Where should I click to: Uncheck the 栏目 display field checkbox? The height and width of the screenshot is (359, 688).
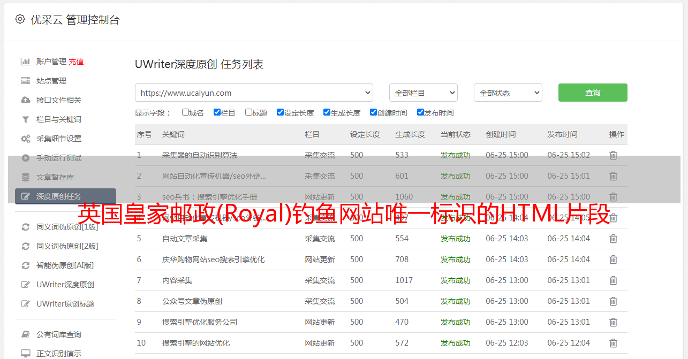click(x=217, y=112)
